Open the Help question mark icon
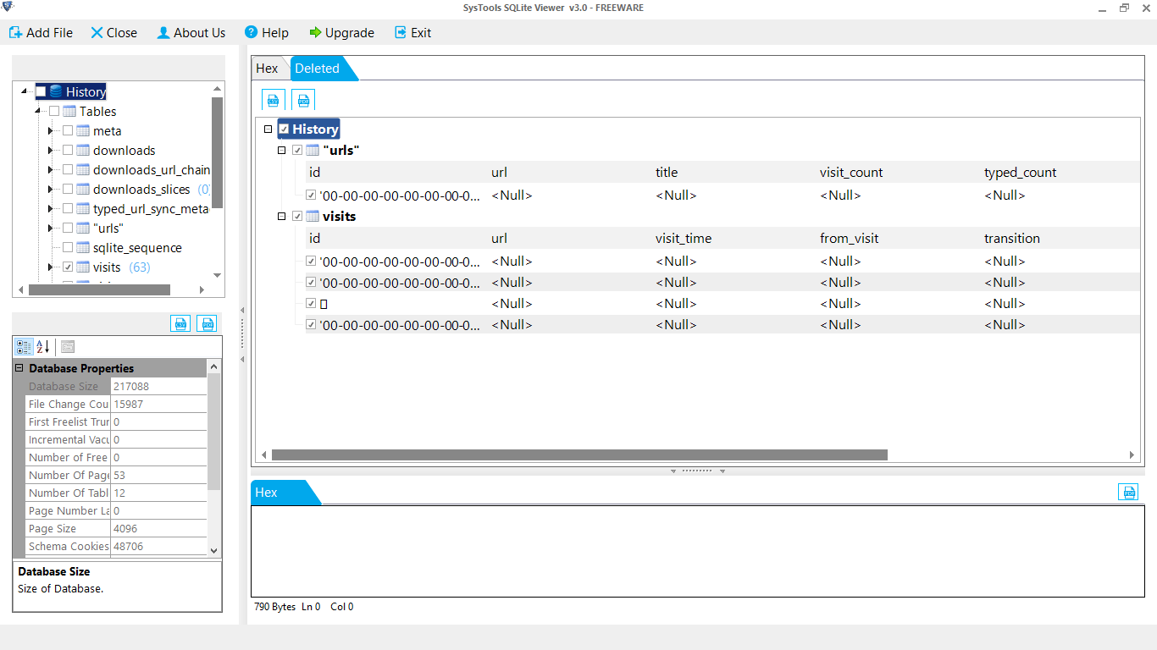Image resolution: width=1157 pixels, height=650 pixels. click(251, 32)
